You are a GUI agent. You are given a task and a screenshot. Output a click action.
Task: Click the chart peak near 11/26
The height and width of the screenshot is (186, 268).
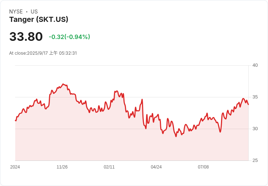tap(63, 84)
